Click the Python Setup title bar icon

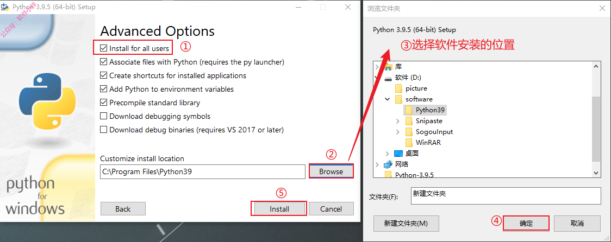point(5,7)
